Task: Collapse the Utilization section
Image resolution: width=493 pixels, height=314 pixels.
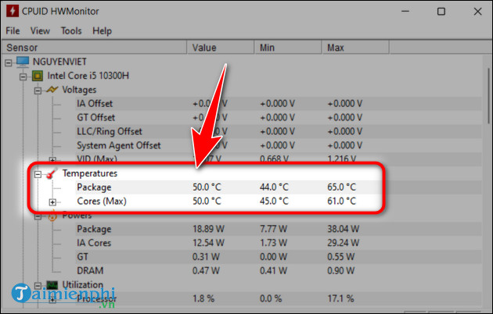Action: (38, 285)
